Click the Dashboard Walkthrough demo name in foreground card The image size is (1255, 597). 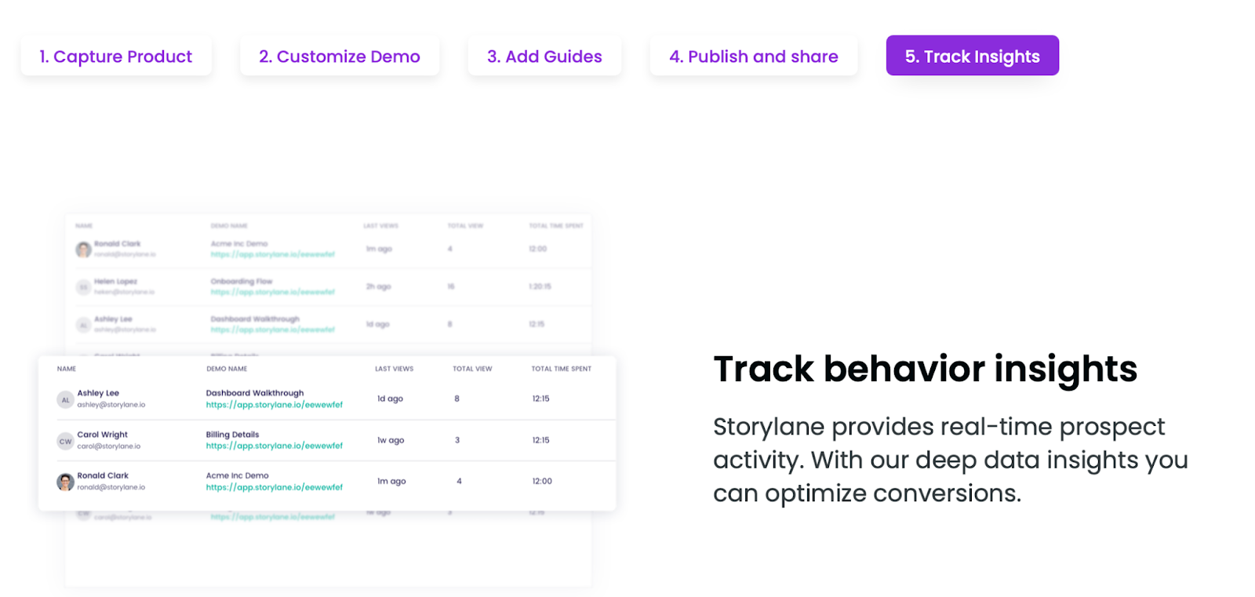pyautogui.click(x=255, y=393)
